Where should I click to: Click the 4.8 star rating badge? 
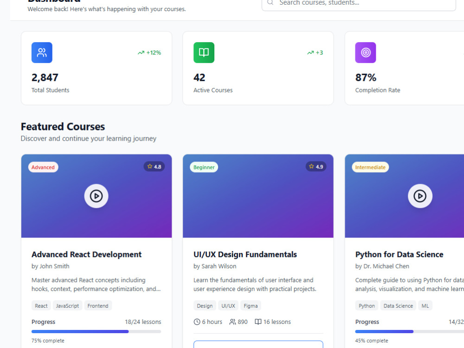154,167
